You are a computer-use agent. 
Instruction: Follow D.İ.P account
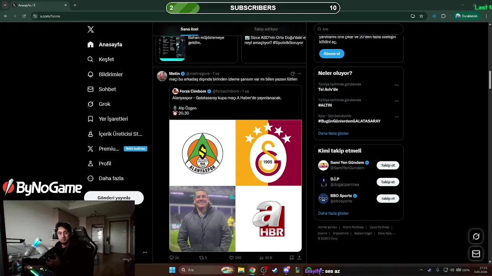(388, 182)
